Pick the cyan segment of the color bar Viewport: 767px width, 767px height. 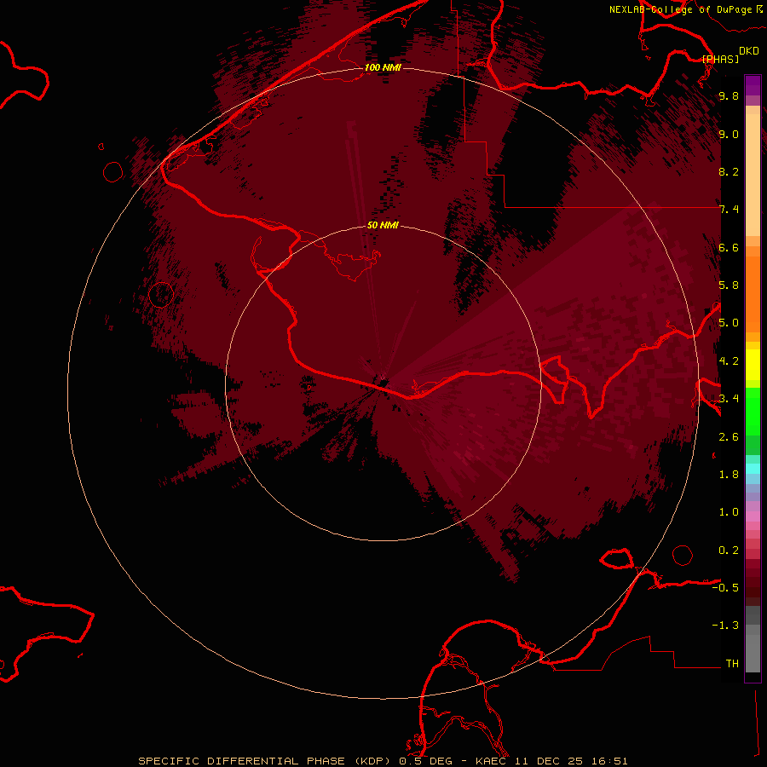[x=753, y=469]
